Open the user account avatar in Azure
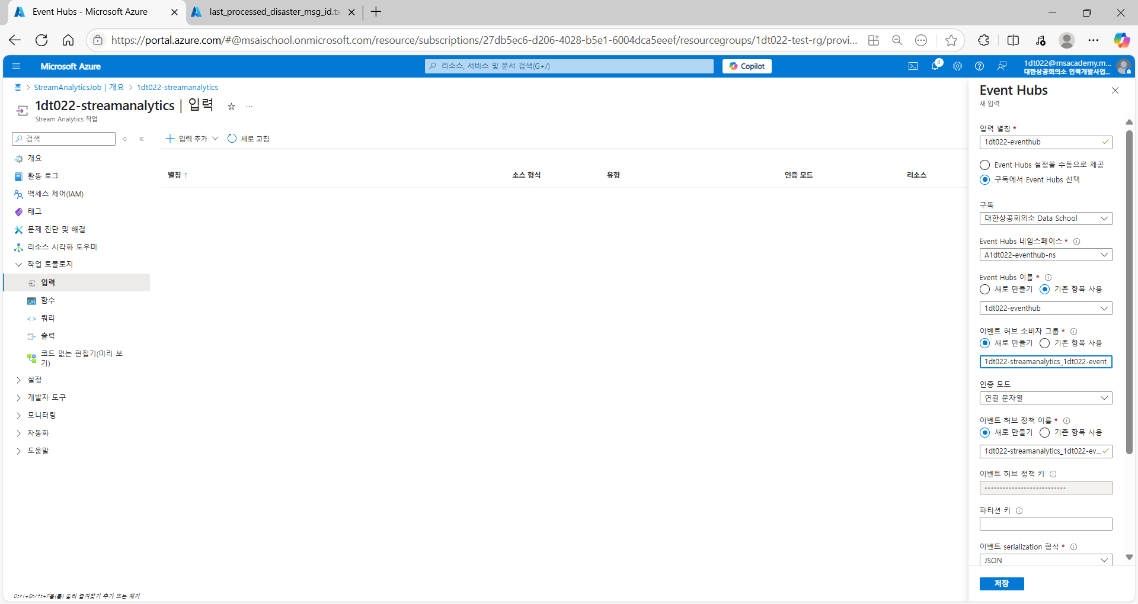The width and height of the screenshot is (1138, 604). (1123, 66)
